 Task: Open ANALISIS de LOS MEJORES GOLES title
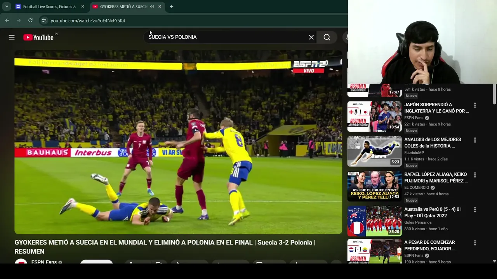(x=433, y=143)
